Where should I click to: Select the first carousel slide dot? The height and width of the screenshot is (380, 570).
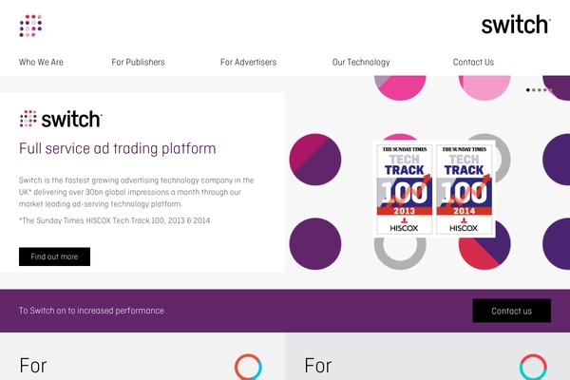[x=528, y=90]
